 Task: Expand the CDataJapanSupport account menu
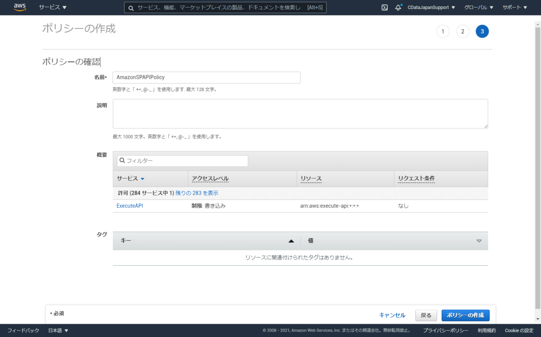click(x=431, y=8)
